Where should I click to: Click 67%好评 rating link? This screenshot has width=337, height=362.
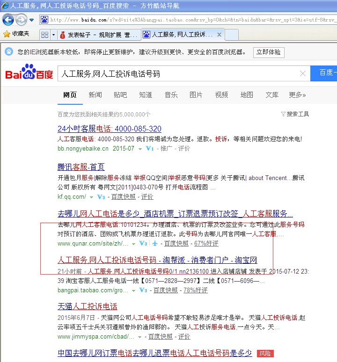click(x=206, y=244)
